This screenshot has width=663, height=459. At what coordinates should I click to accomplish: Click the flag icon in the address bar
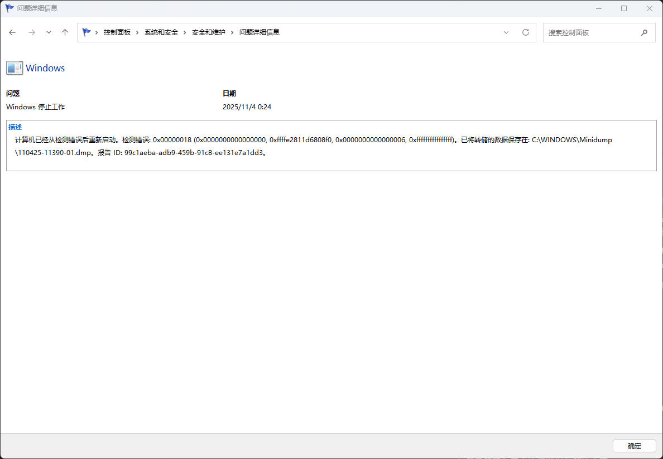pyautogui.click(x=87, y=32)
